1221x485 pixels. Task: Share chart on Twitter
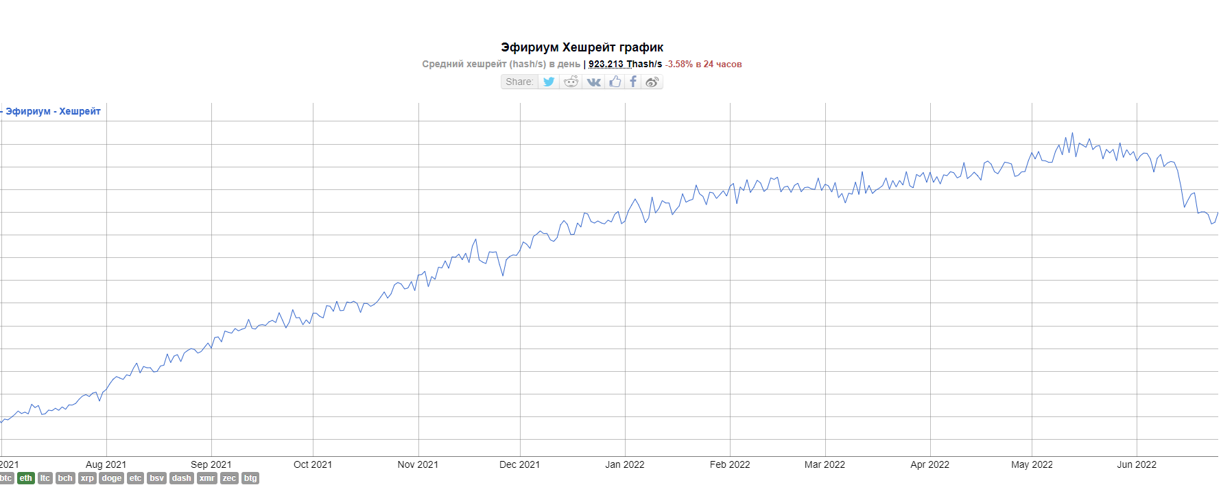tap(549, 82)
